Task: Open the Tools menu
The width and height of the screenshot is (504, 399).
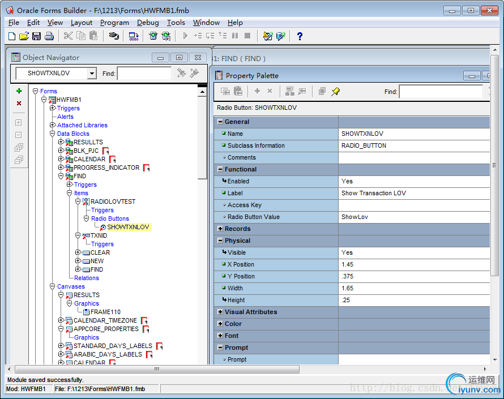Action: coord(176,23)
